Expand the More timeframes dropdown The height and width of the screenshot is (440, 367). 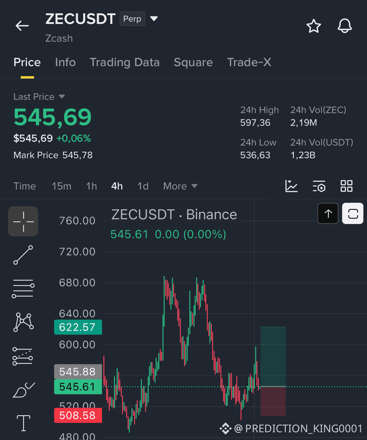click(180, 186)
